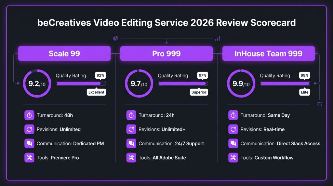This screenshot has height=186, width=333.
Task: Click tools icon beside All Adobe Suite
Action: point(131,158)
